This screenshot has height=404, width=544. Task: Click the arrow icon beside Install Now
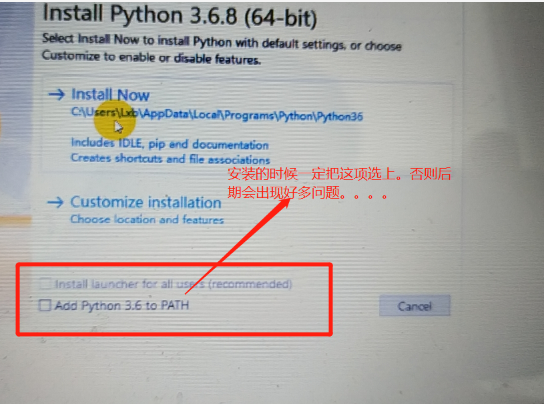tap(56, 94)
